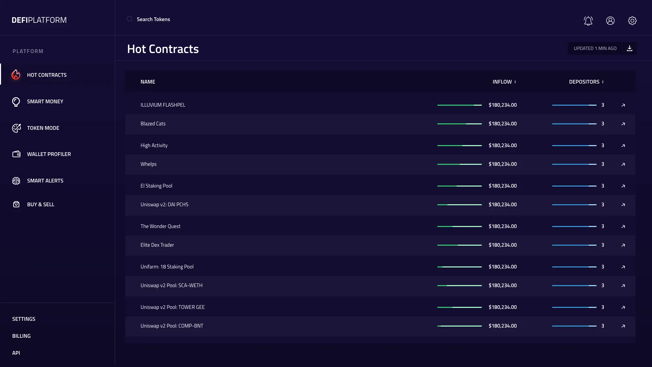Click the Updated 1 min ago button

click(595, 48)
